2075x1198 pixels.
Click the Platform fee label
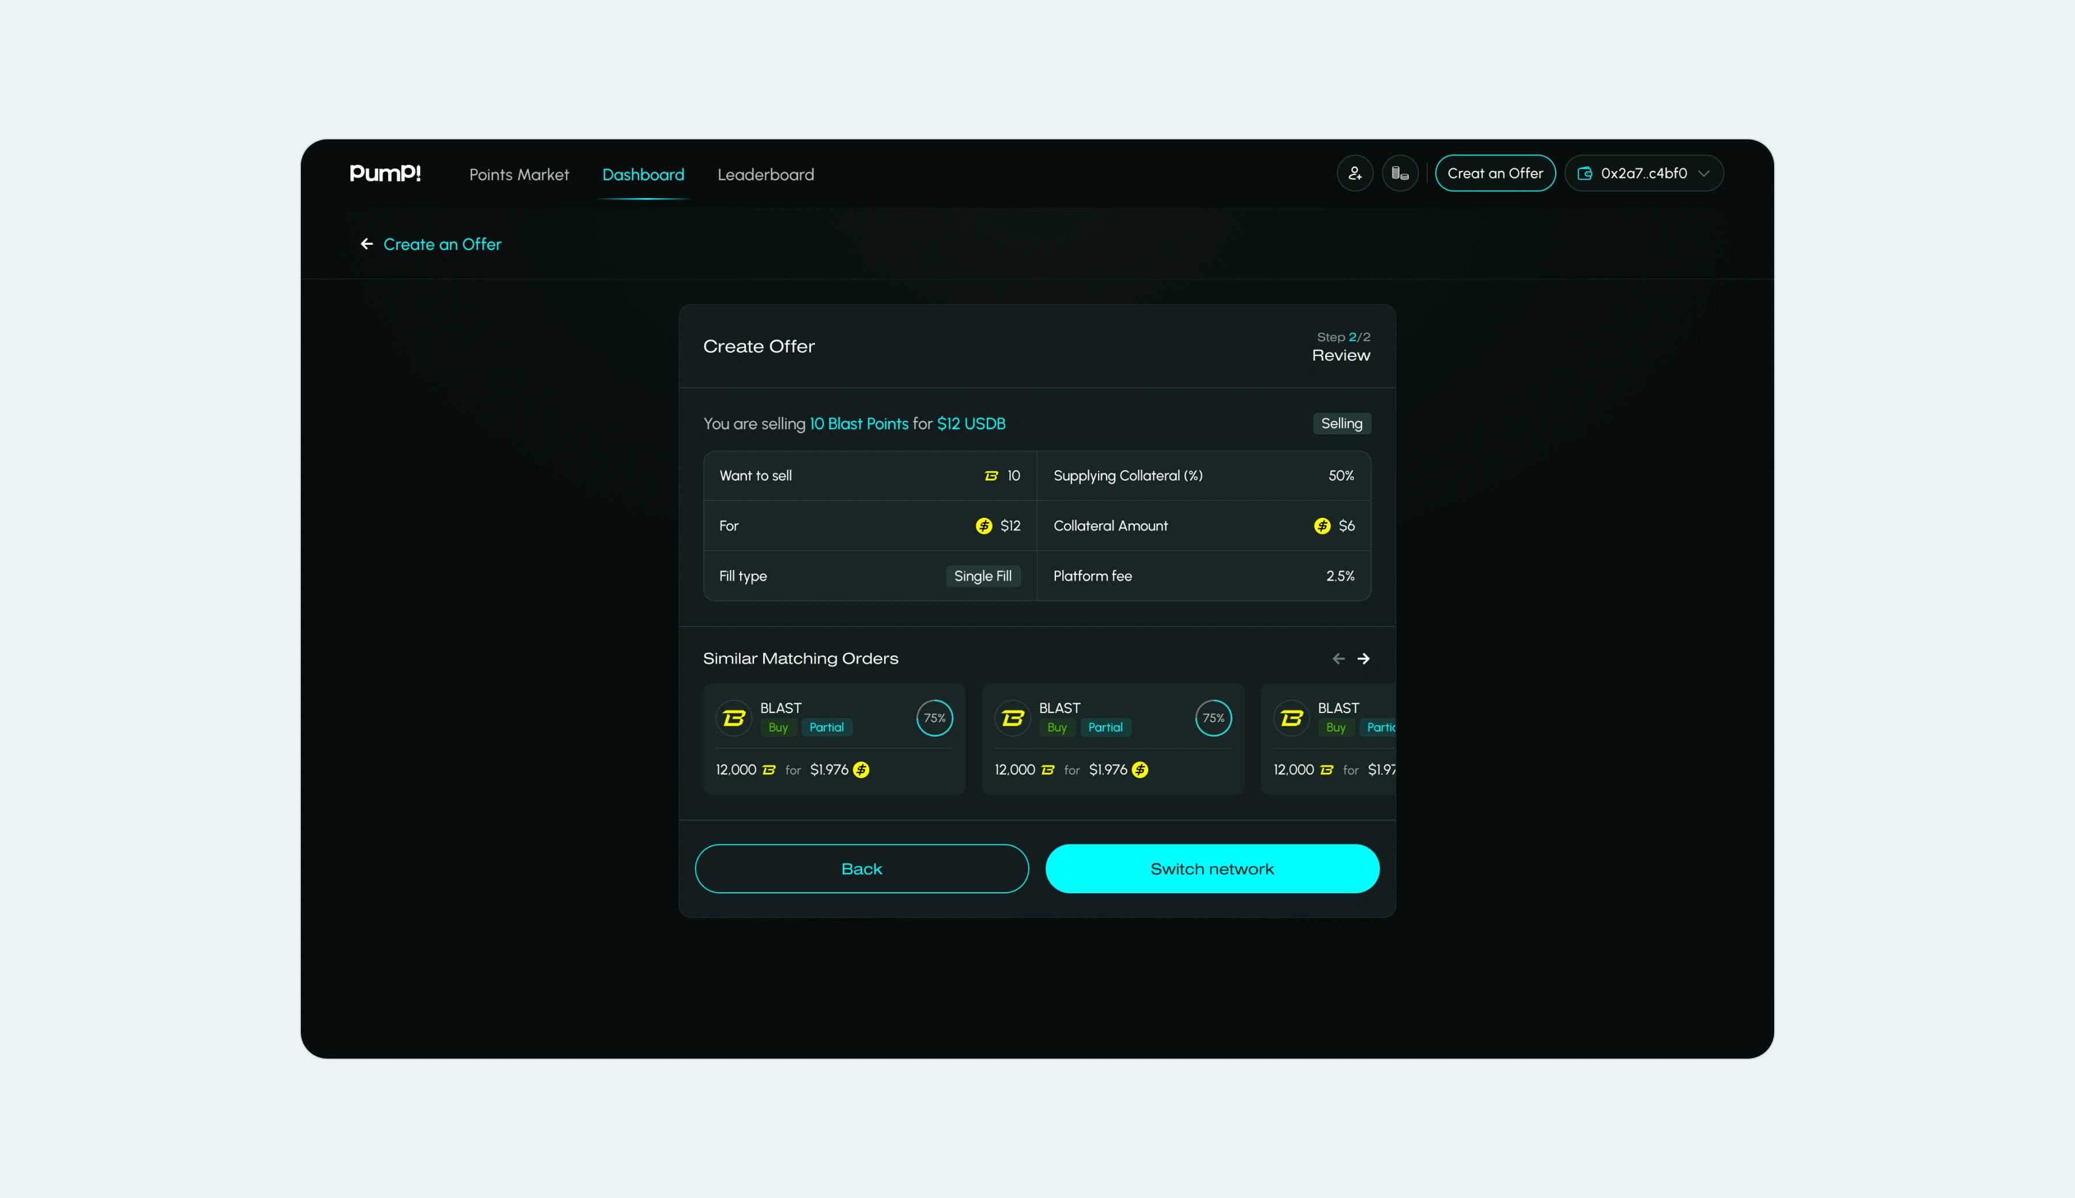tap(1093, 576)
